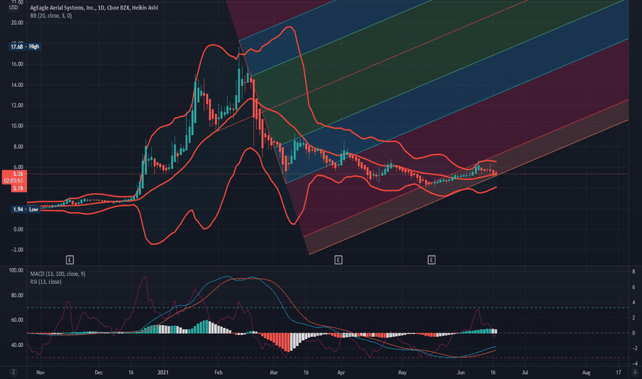Screen dimensions: 642x379
Task: Click the -2.00 price axis label
Action: (x=17, y=249)
